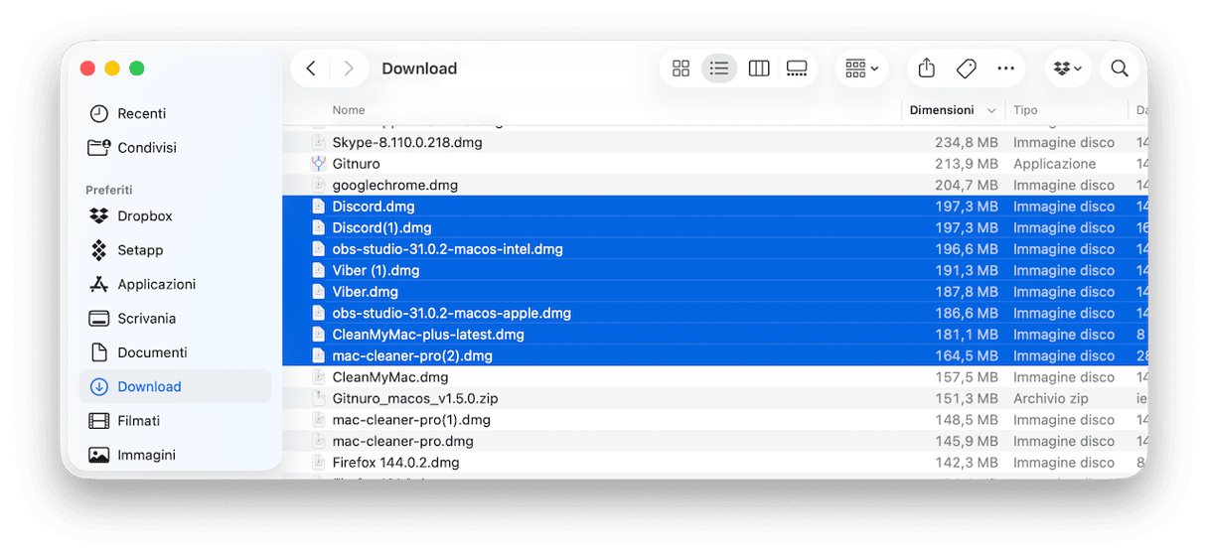
Task: Select Download in the sidebar
Action: click(175, 386)
